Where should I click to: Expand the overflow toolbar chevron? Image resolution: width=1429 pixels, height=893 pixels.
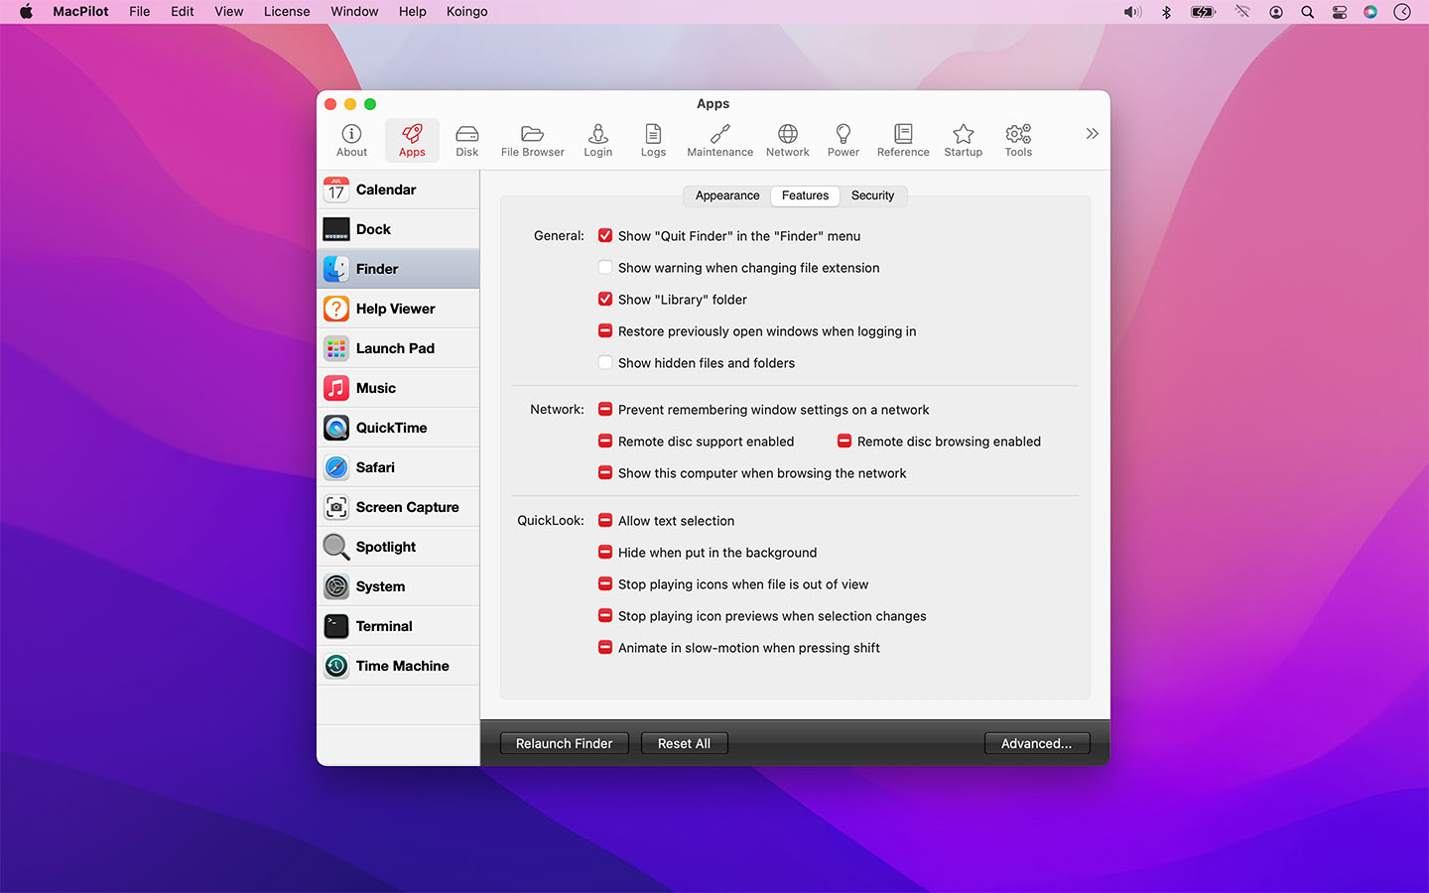coord(1092,133)
